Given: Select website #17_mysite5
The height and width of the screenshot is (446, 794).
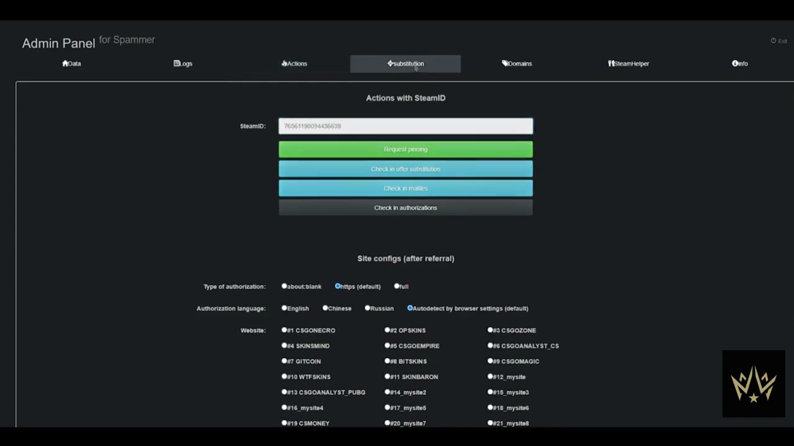Looking at the screenshot, I should (387, 408).
